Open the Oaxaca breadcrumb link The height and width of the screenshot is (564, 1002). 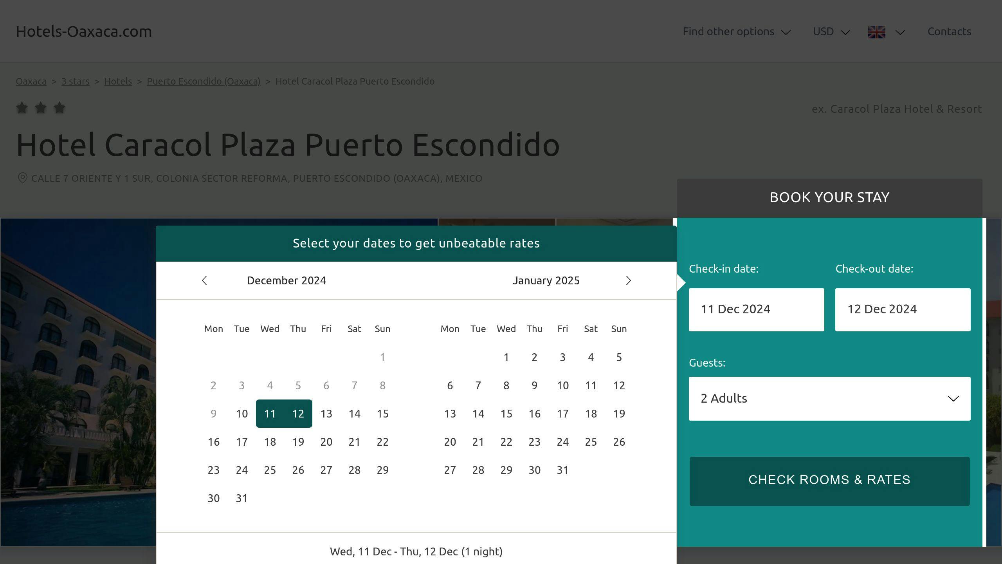pos(31,81)
